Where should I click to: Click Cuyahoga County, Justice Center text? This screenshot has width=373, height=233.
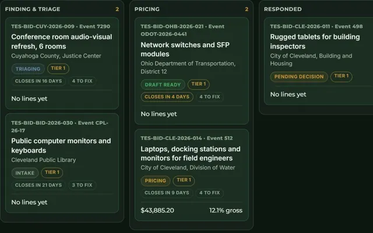pyautogui.click(x=56, y=56)
